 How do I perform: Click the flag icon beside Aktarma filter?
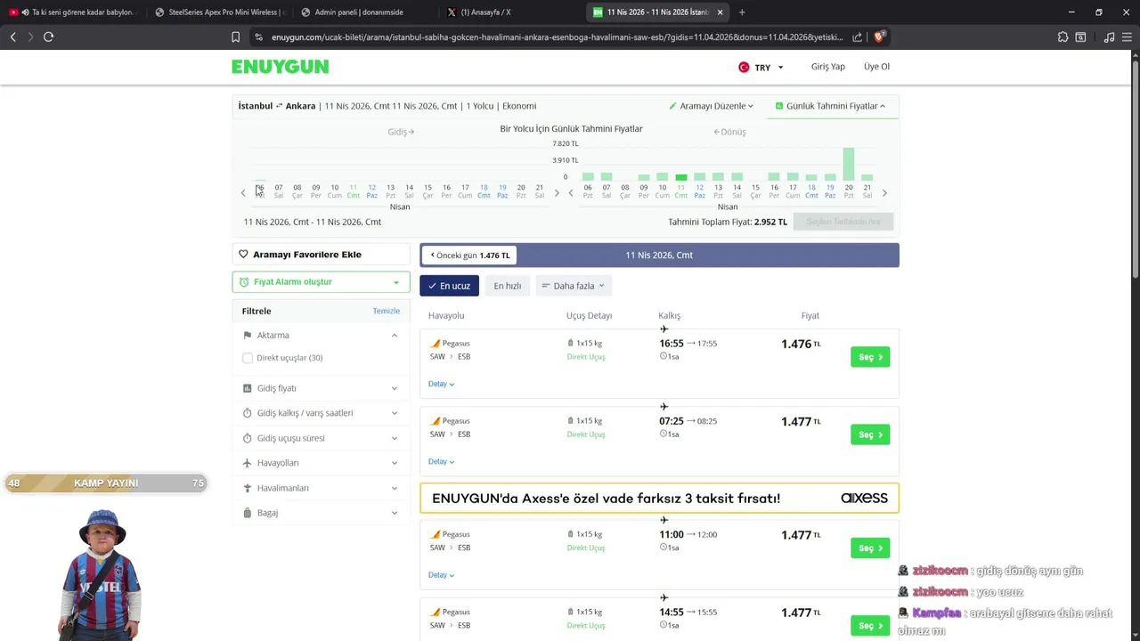248,336
